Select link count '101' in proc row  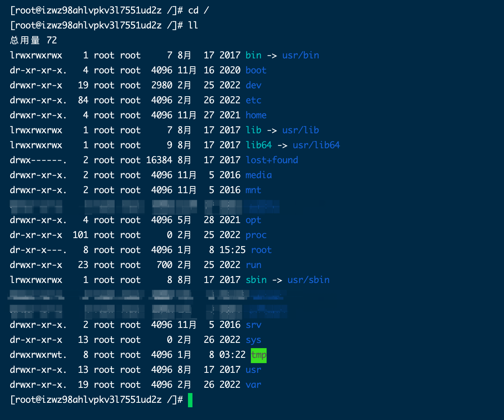click(x=81, y=235)
